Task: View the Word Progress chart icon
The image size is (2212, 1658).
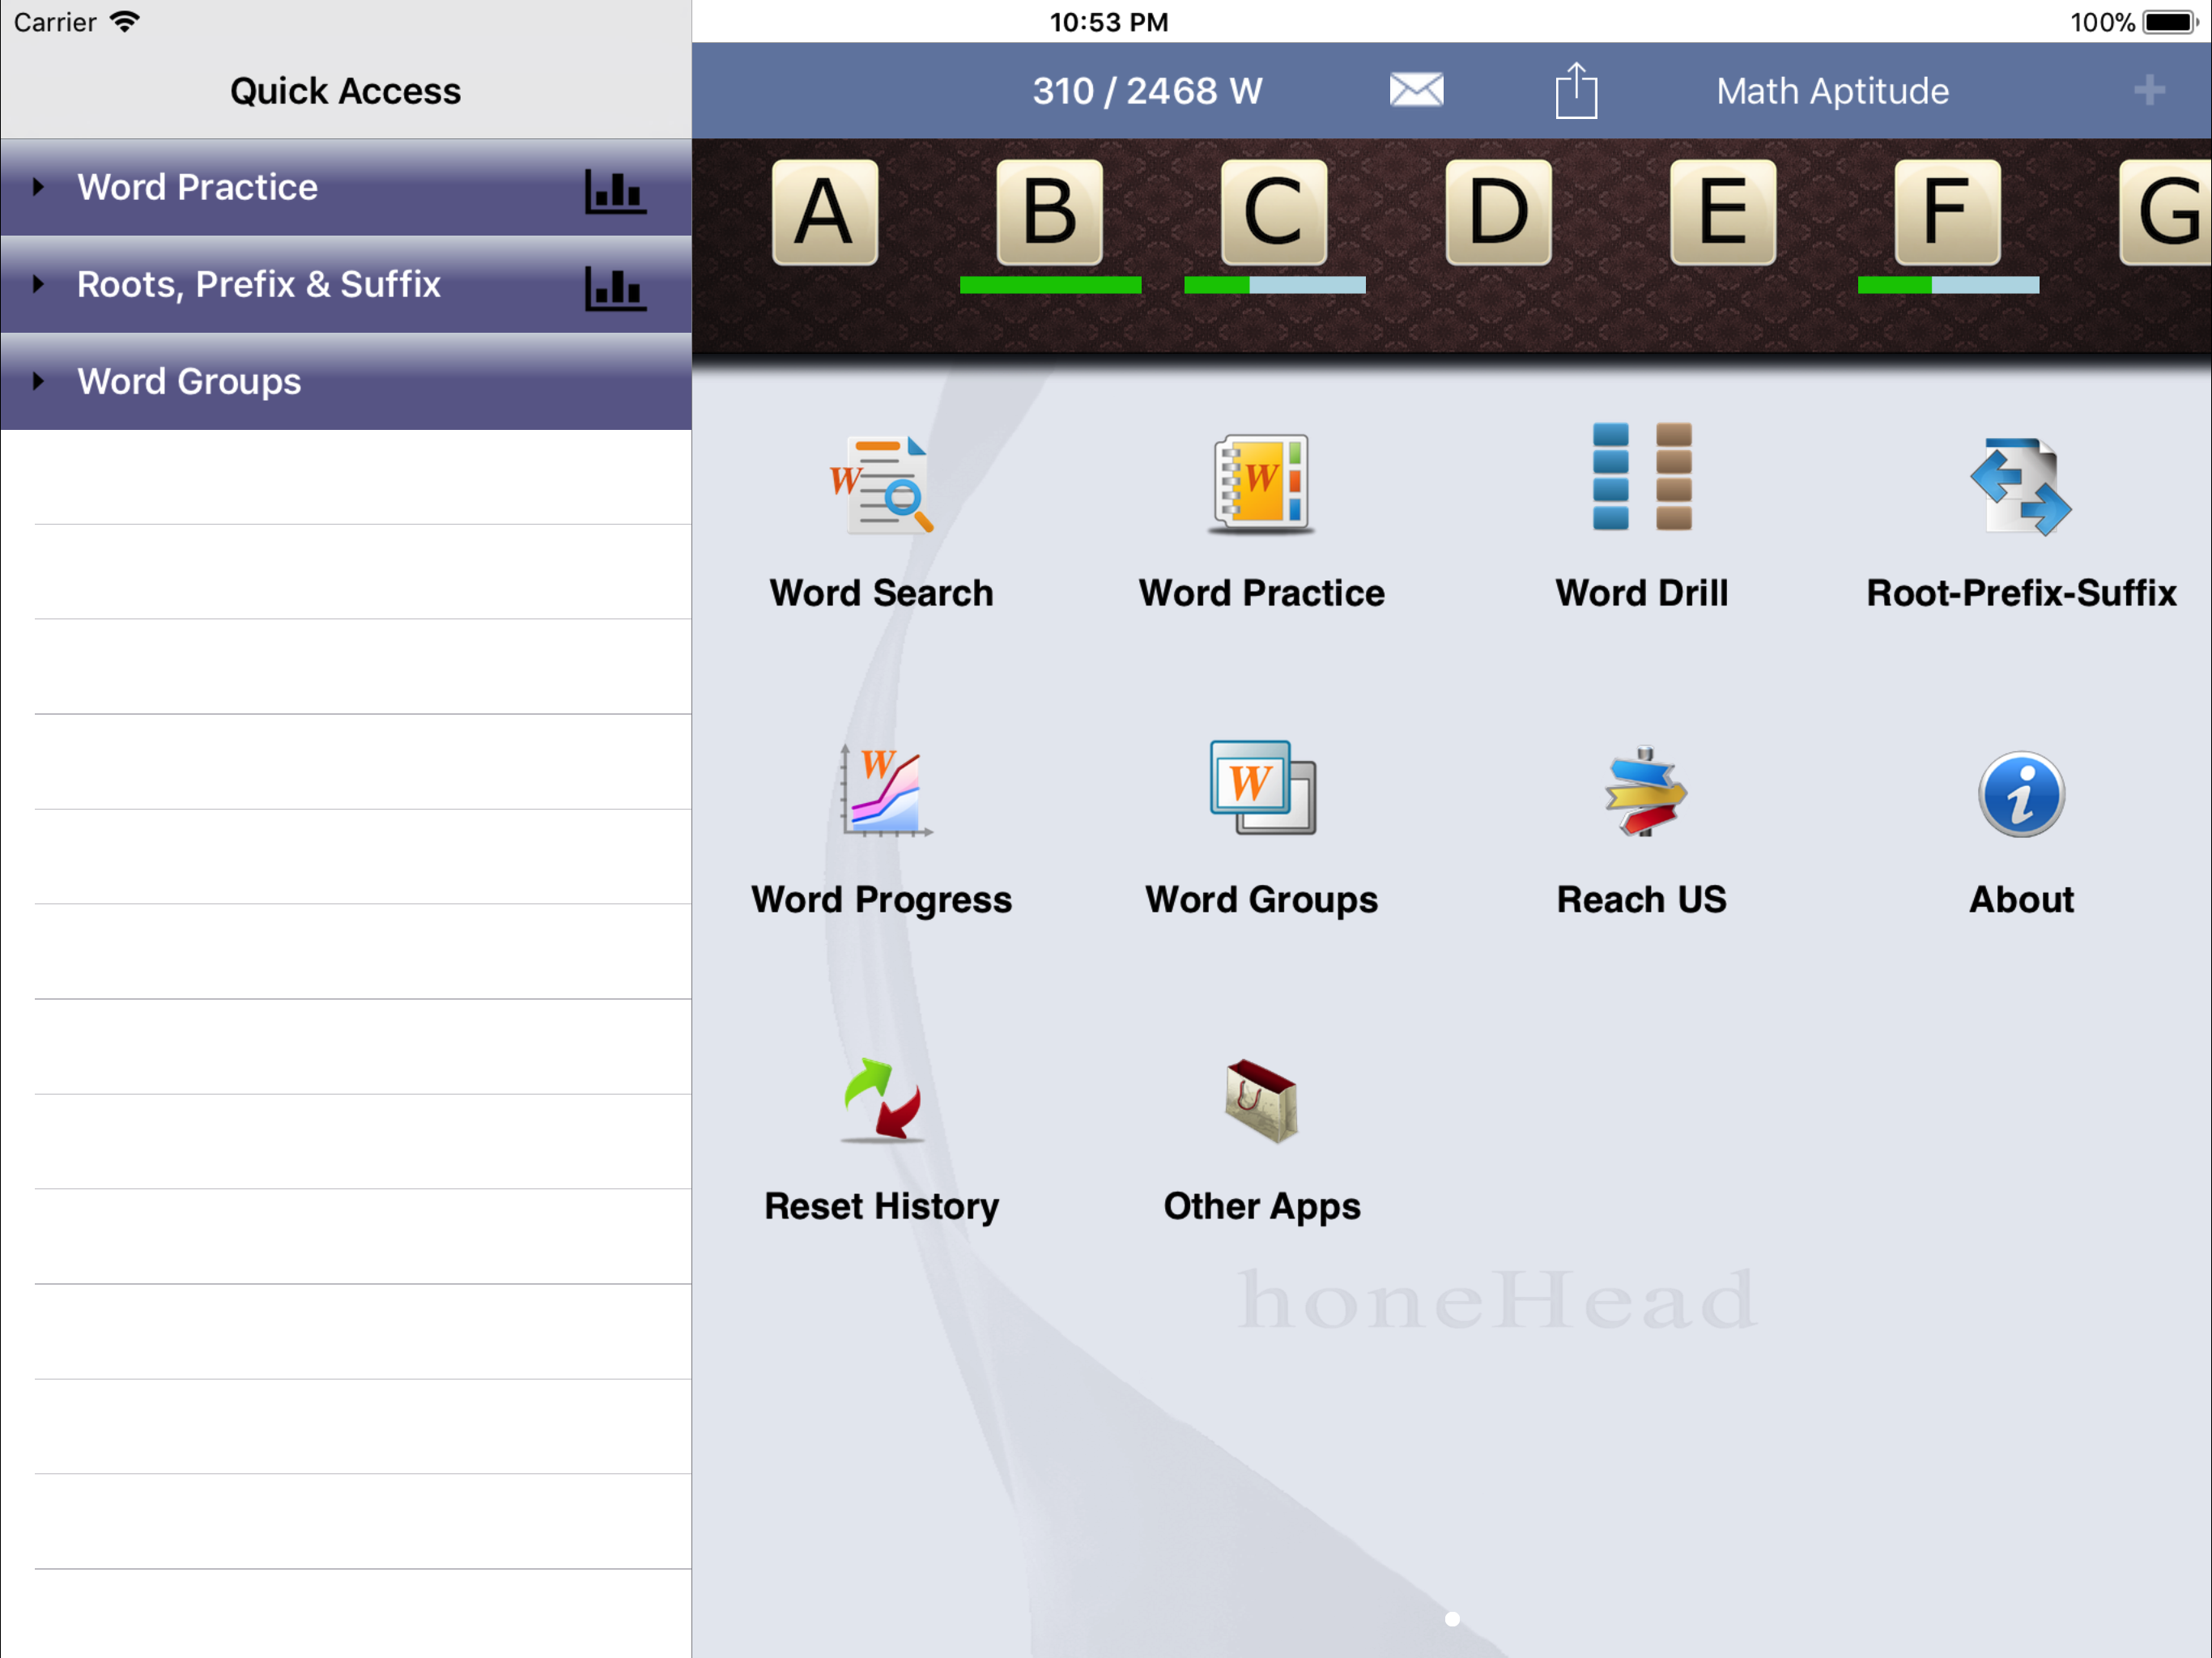Action: click(884, 791)
